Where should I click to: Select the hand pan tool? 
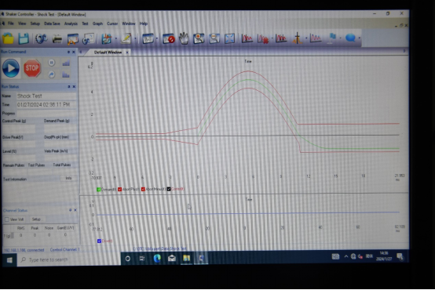(x=184, y=38)
